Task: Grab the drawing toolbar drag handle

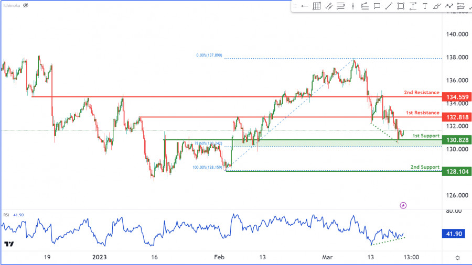Action: (x=295, y=6)
